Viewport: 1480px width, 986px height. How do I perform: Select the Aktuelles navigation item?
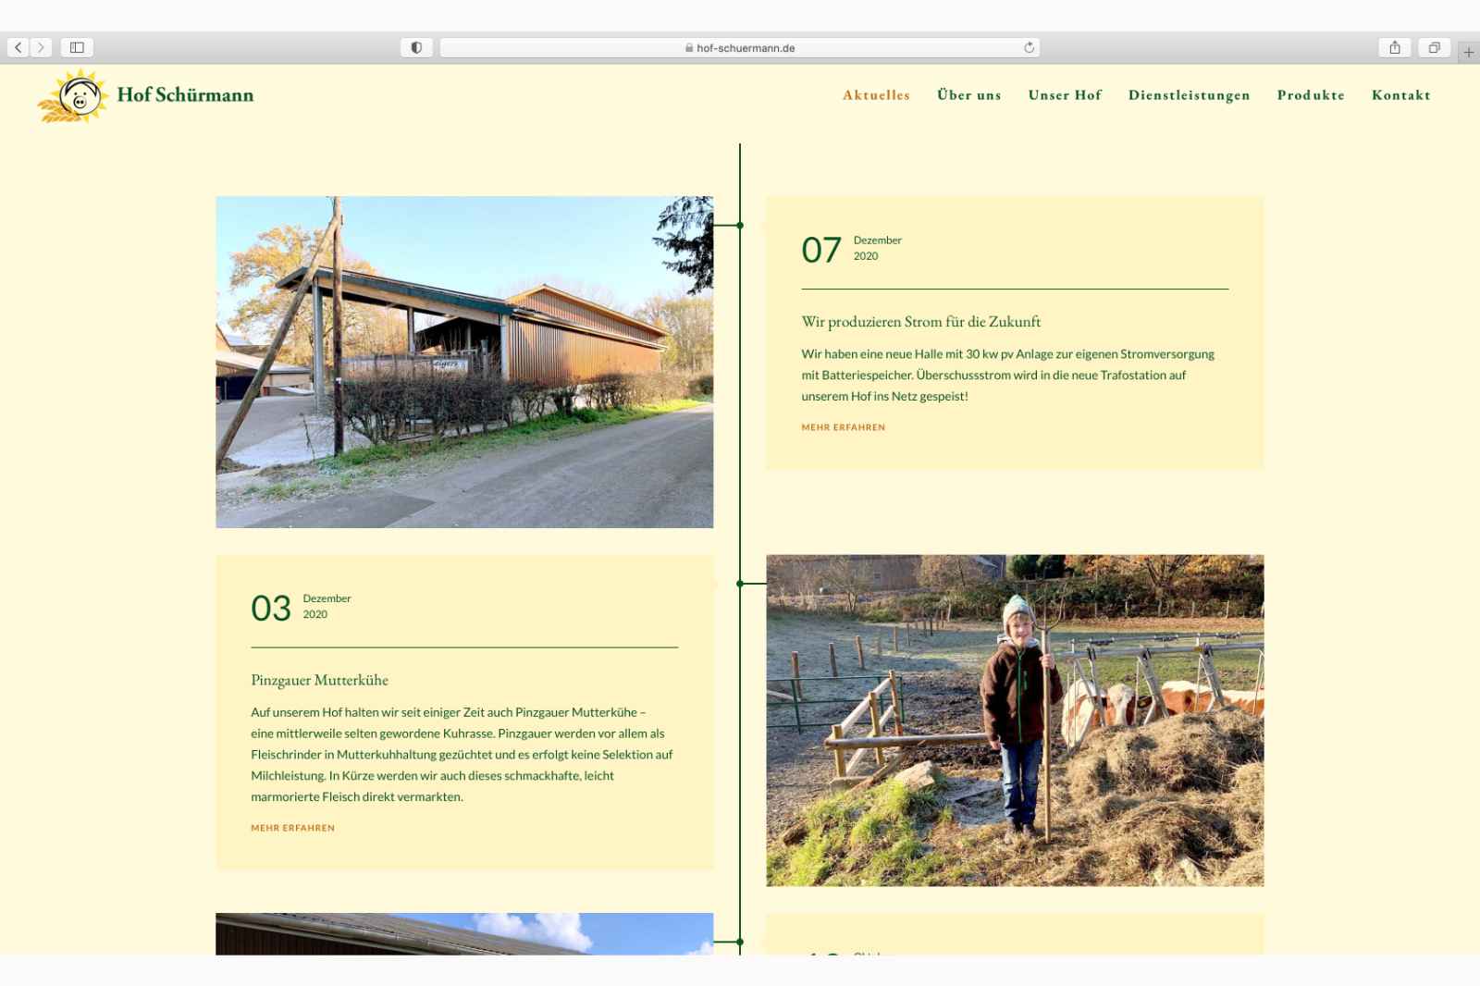click(875, 94)
